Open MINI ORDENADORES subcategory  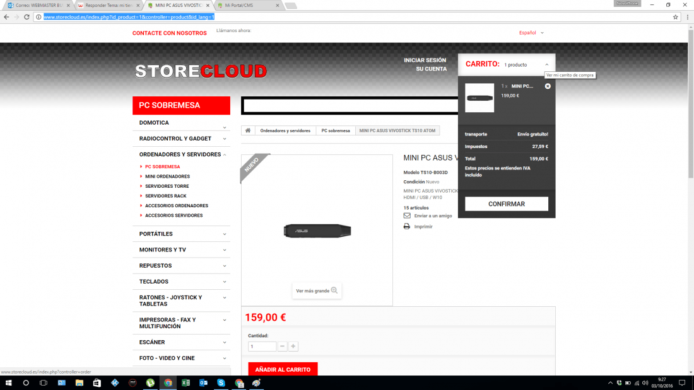pos(167,176)
